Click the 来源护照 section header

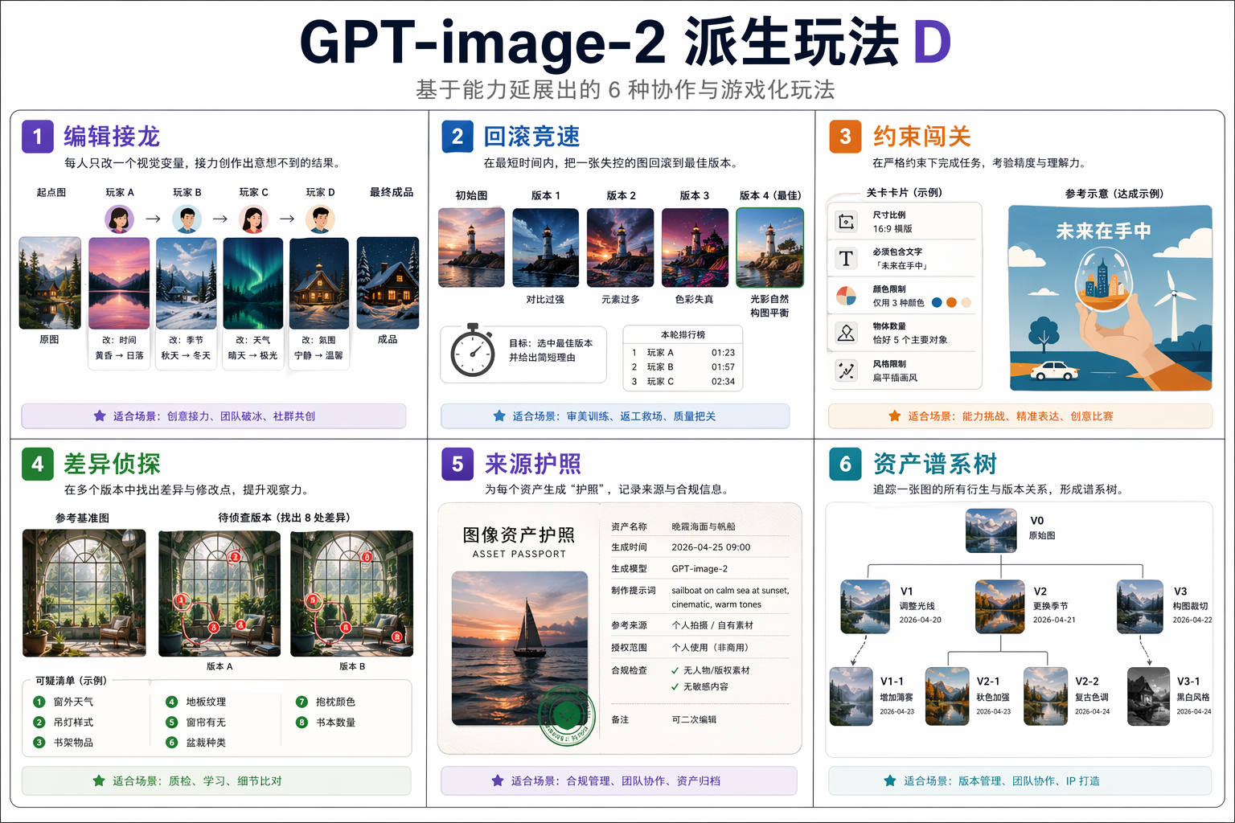532,464
